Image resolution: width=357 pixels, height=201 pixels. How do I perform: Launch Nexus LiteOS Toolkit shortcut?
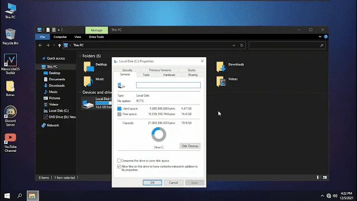pos(10,64)
